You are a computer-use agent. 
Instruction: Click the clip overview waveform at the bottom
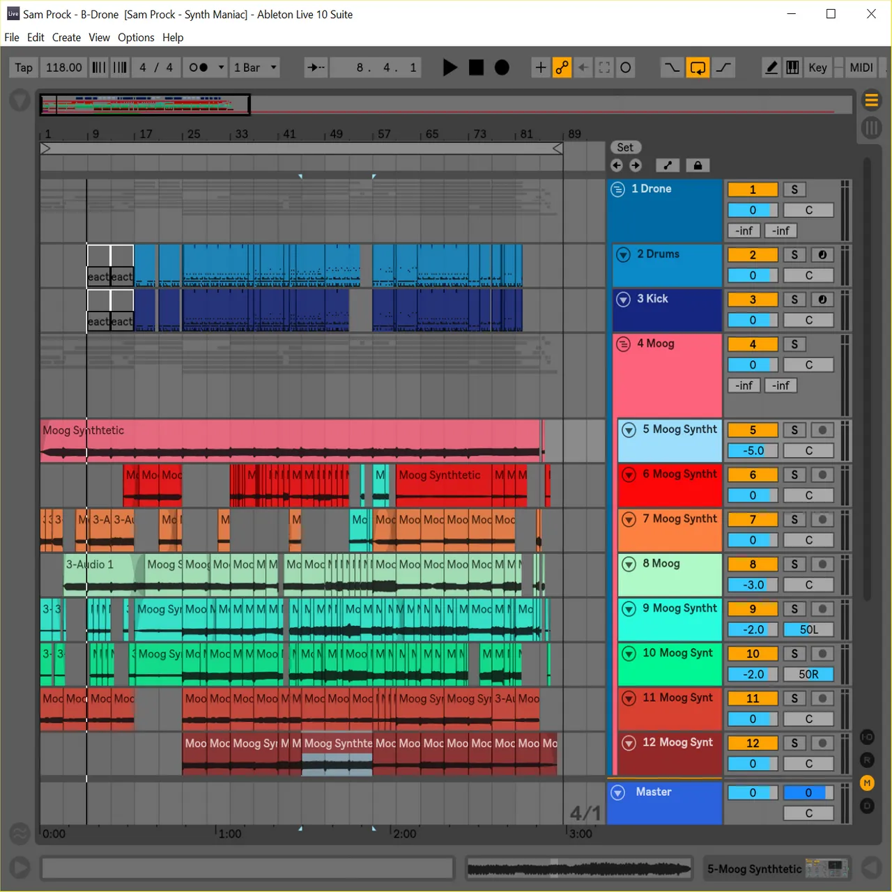pyautogui.click(x=579, y=868)
